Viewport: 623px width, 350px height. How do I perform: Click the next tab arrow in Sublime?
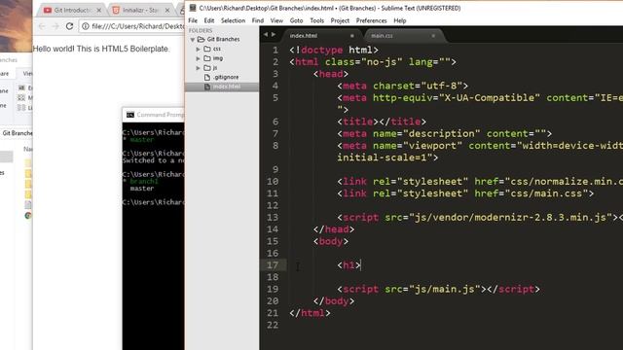[274, 35]
